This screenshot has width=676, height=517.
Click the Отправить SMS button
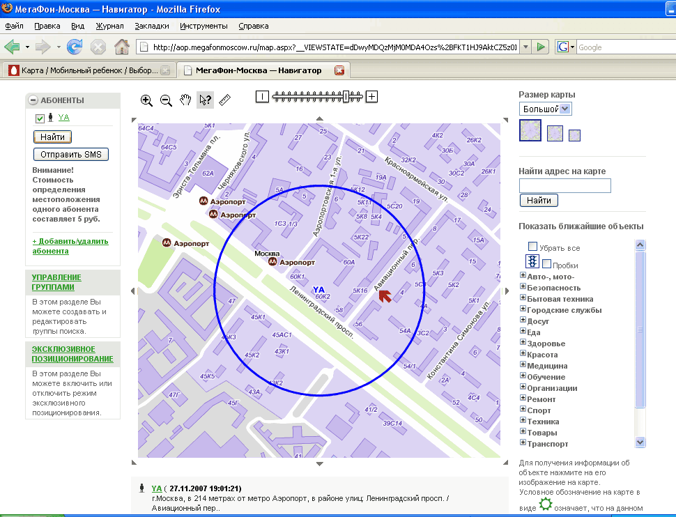point(71,155)
